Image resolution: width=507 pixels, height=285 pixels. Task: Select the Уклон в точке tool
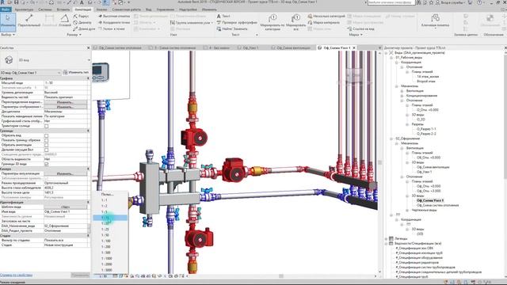(x=112, y=28)
